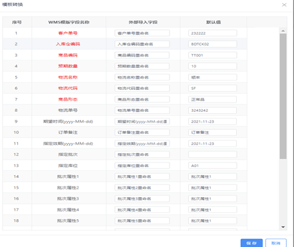
Task: Click the 指定库位 field name
Action: (68, 166)
